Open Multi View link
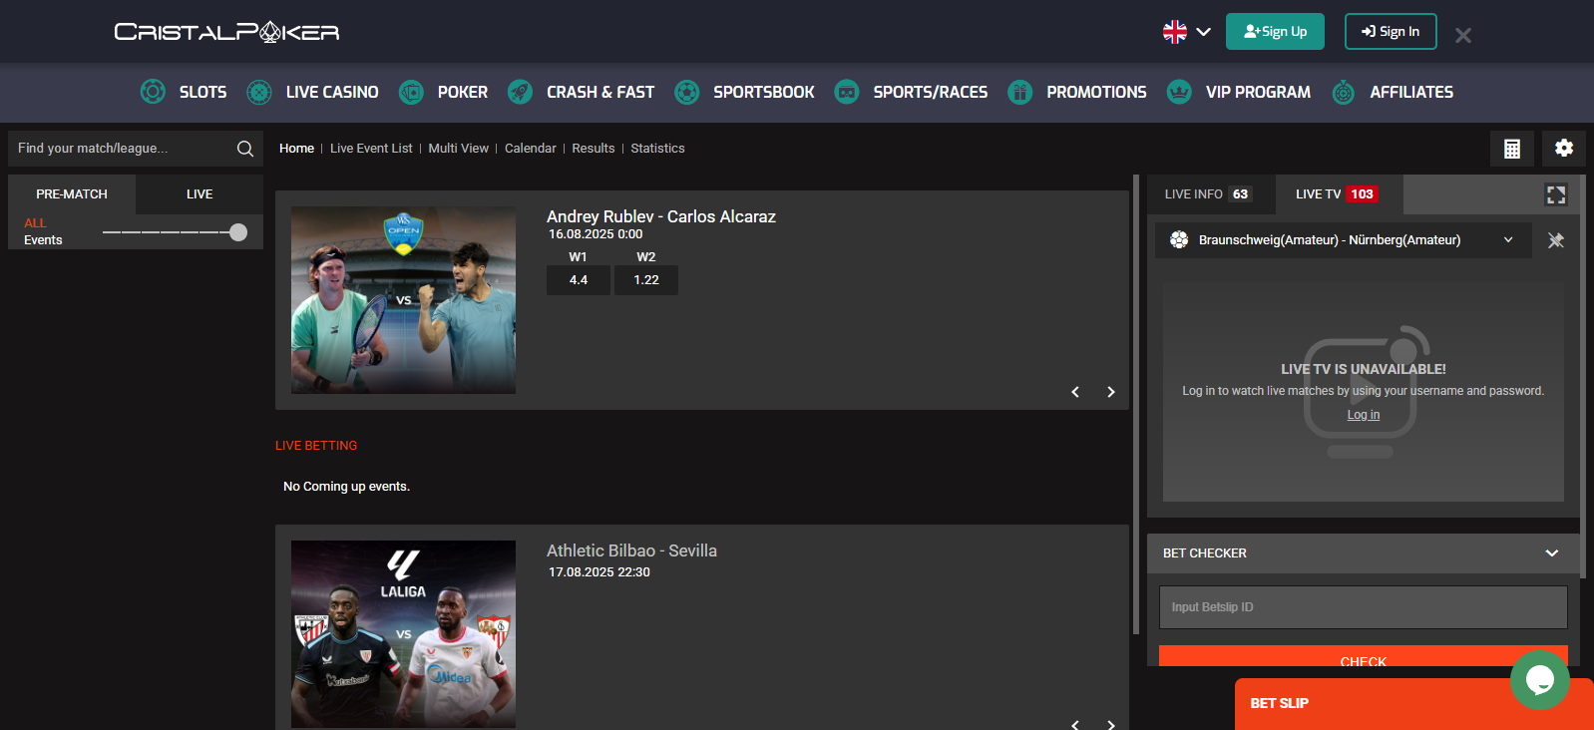 459,149
